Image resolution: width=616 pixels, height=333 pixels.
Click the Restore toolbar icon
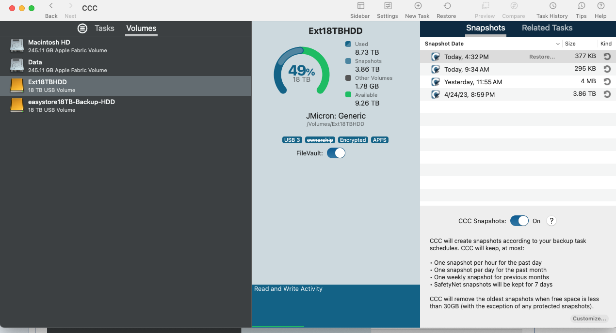tap(447, 6)
